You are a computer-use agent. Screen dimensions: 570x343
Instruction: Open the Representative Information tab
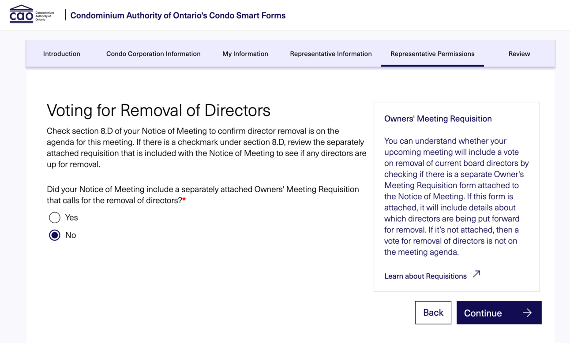pos(331,54)
